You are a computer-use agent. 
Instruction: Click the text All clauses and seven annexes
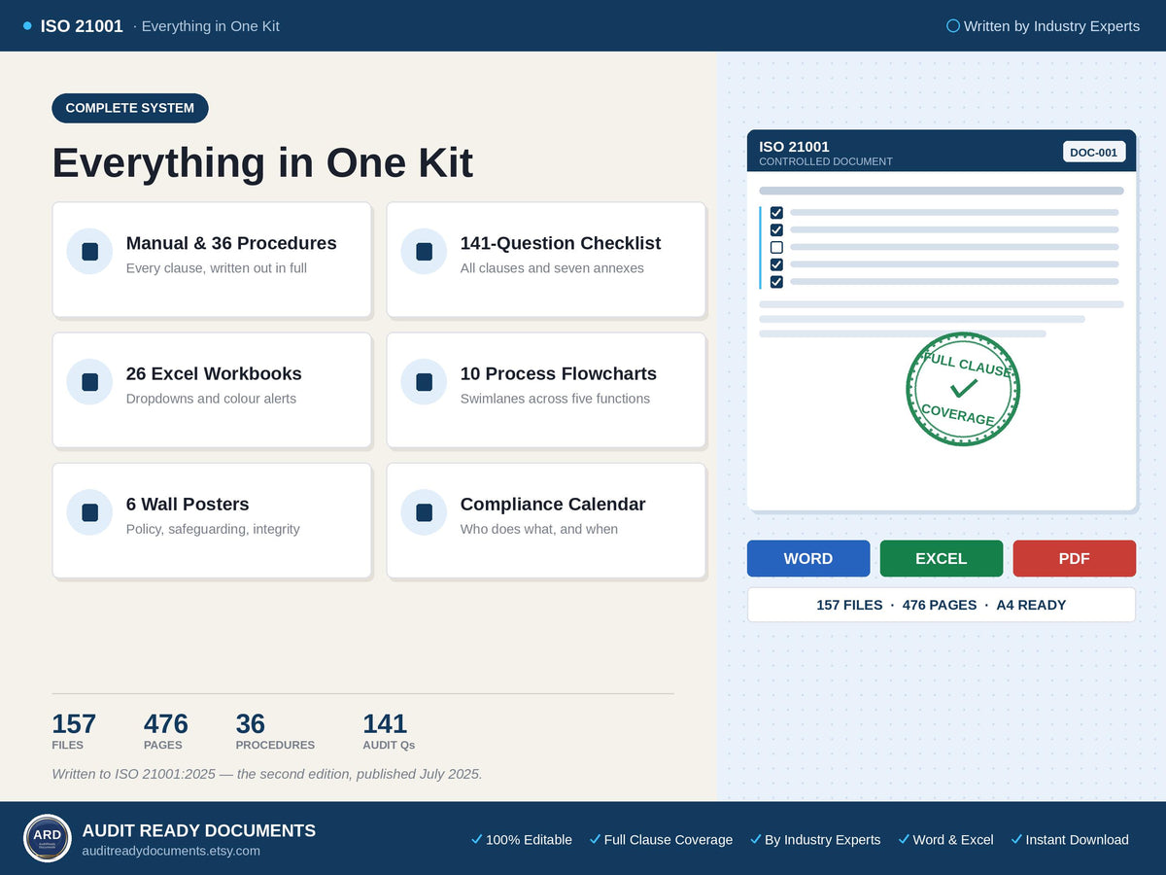pyautogui.click(x=552, y=268)
